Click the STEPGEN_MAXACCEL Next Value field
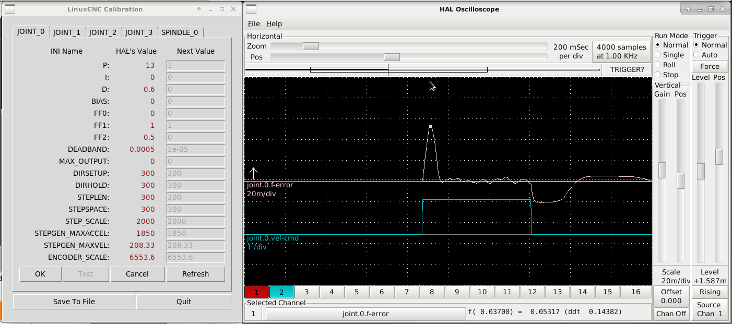The width and height of the screenshot is (732, 324). (196, 233)
